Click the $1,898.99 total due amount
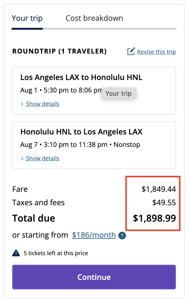189x301 pixels. coord(154,218)
